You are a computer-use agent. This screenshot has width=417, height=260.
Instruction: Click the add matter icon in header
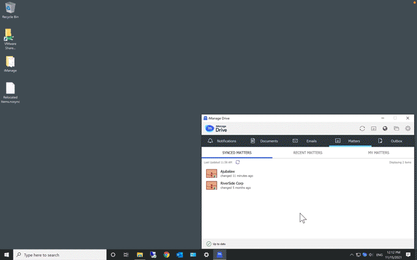374,128
